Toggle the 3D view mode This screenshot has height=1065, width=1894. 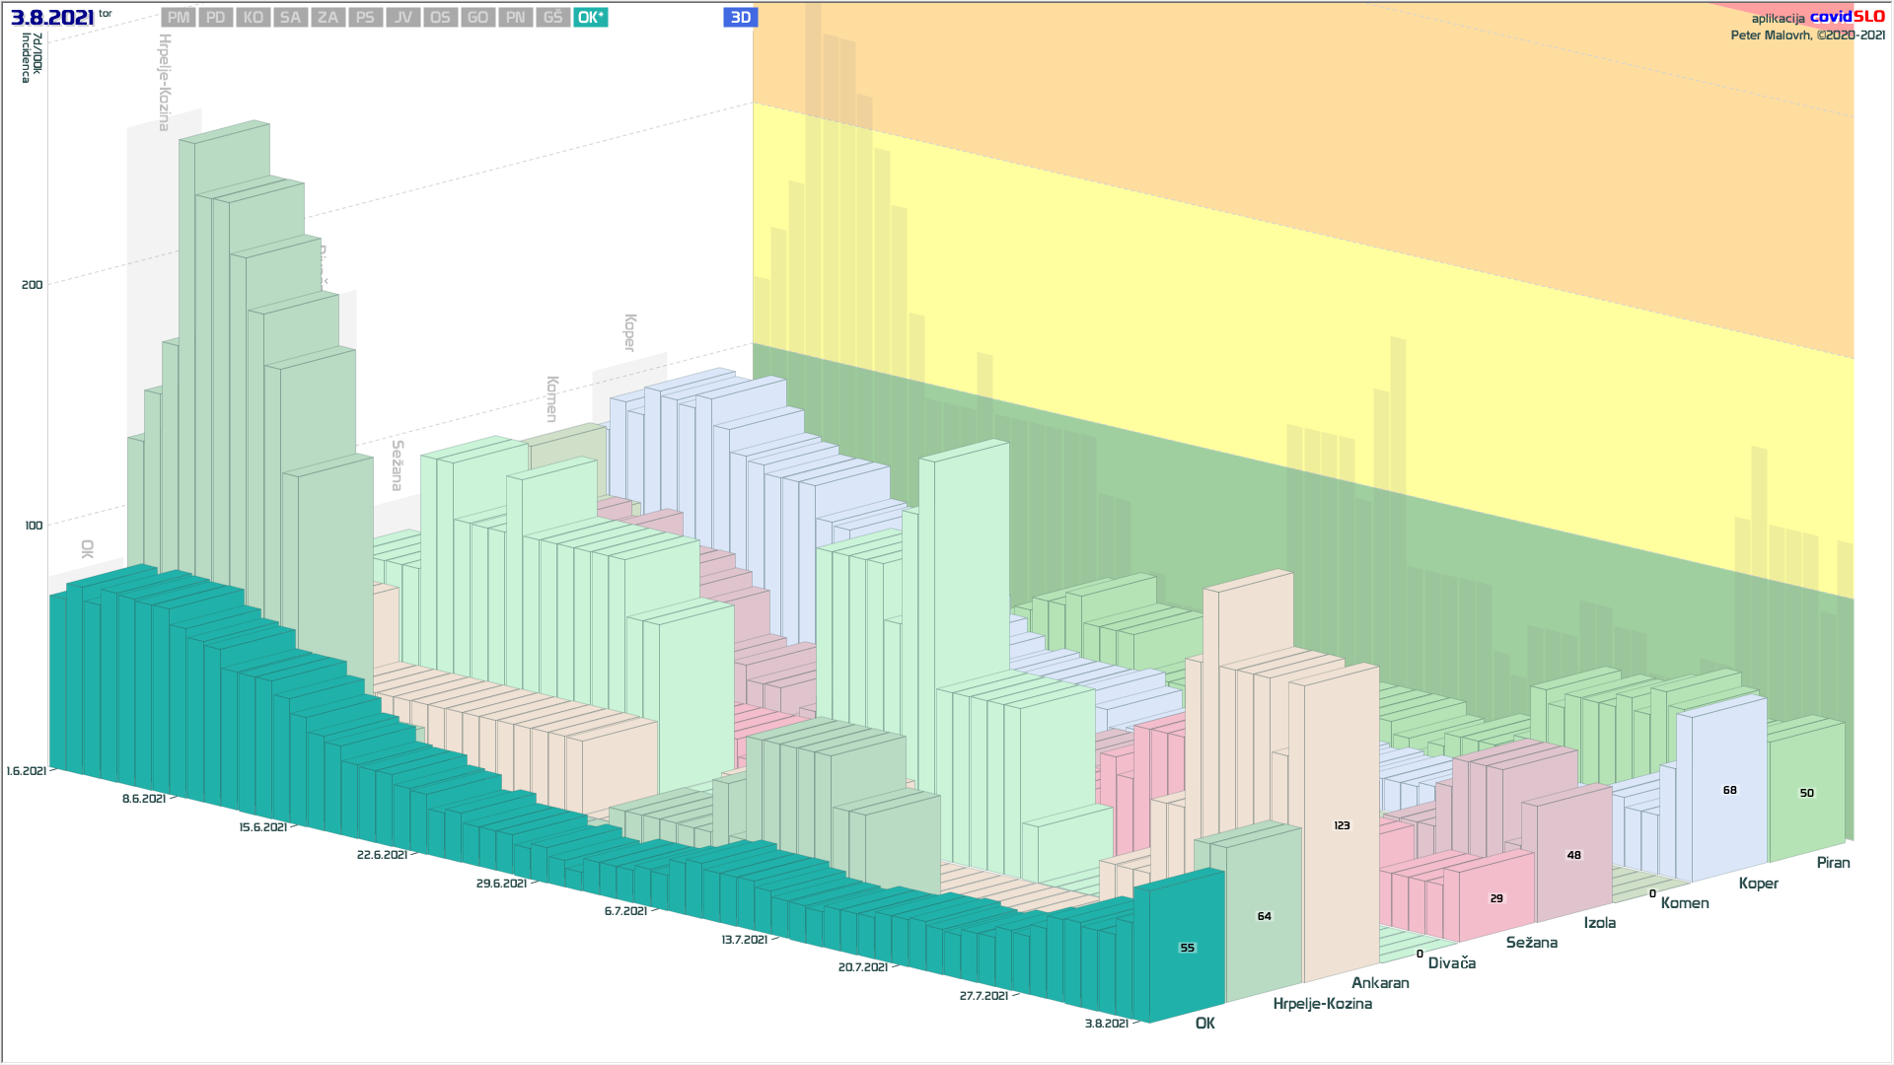pyautogui.click(x=740, y=18)
